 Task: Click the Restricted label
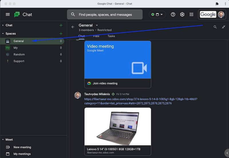pos(104,30)
